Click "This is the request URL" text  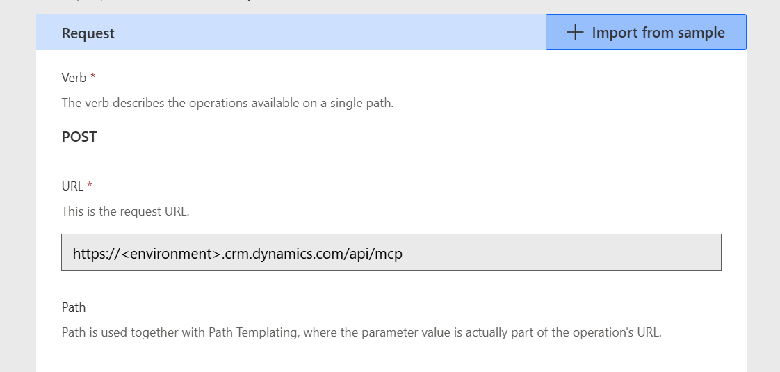tap(125, 211)
